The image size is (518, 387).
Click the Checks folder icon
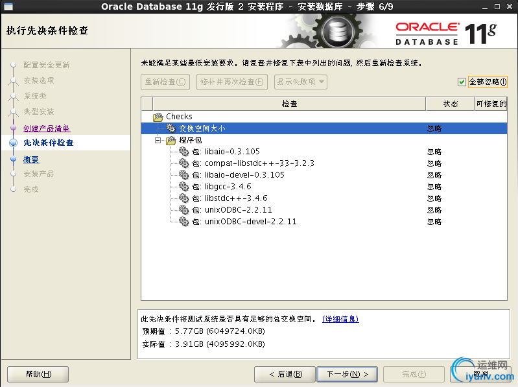pyautogui.click(x=158, y=117)
